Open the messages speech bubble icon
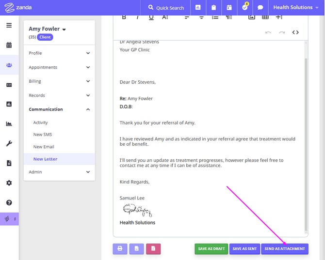The image size is (325, 260). pos(260,8)
